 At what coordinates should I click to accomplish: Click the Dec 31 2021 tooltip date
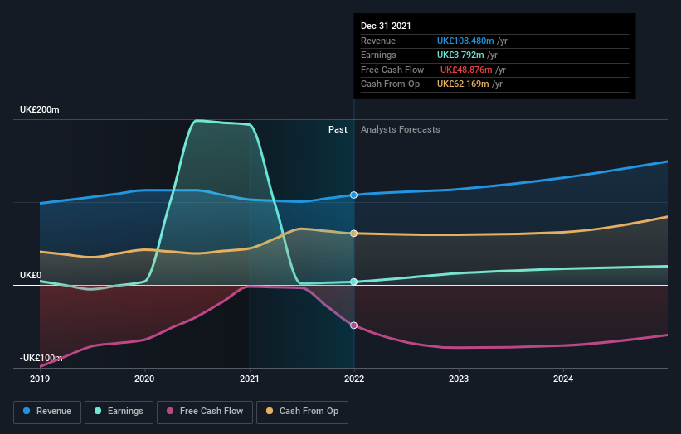(x=386, y=26)
